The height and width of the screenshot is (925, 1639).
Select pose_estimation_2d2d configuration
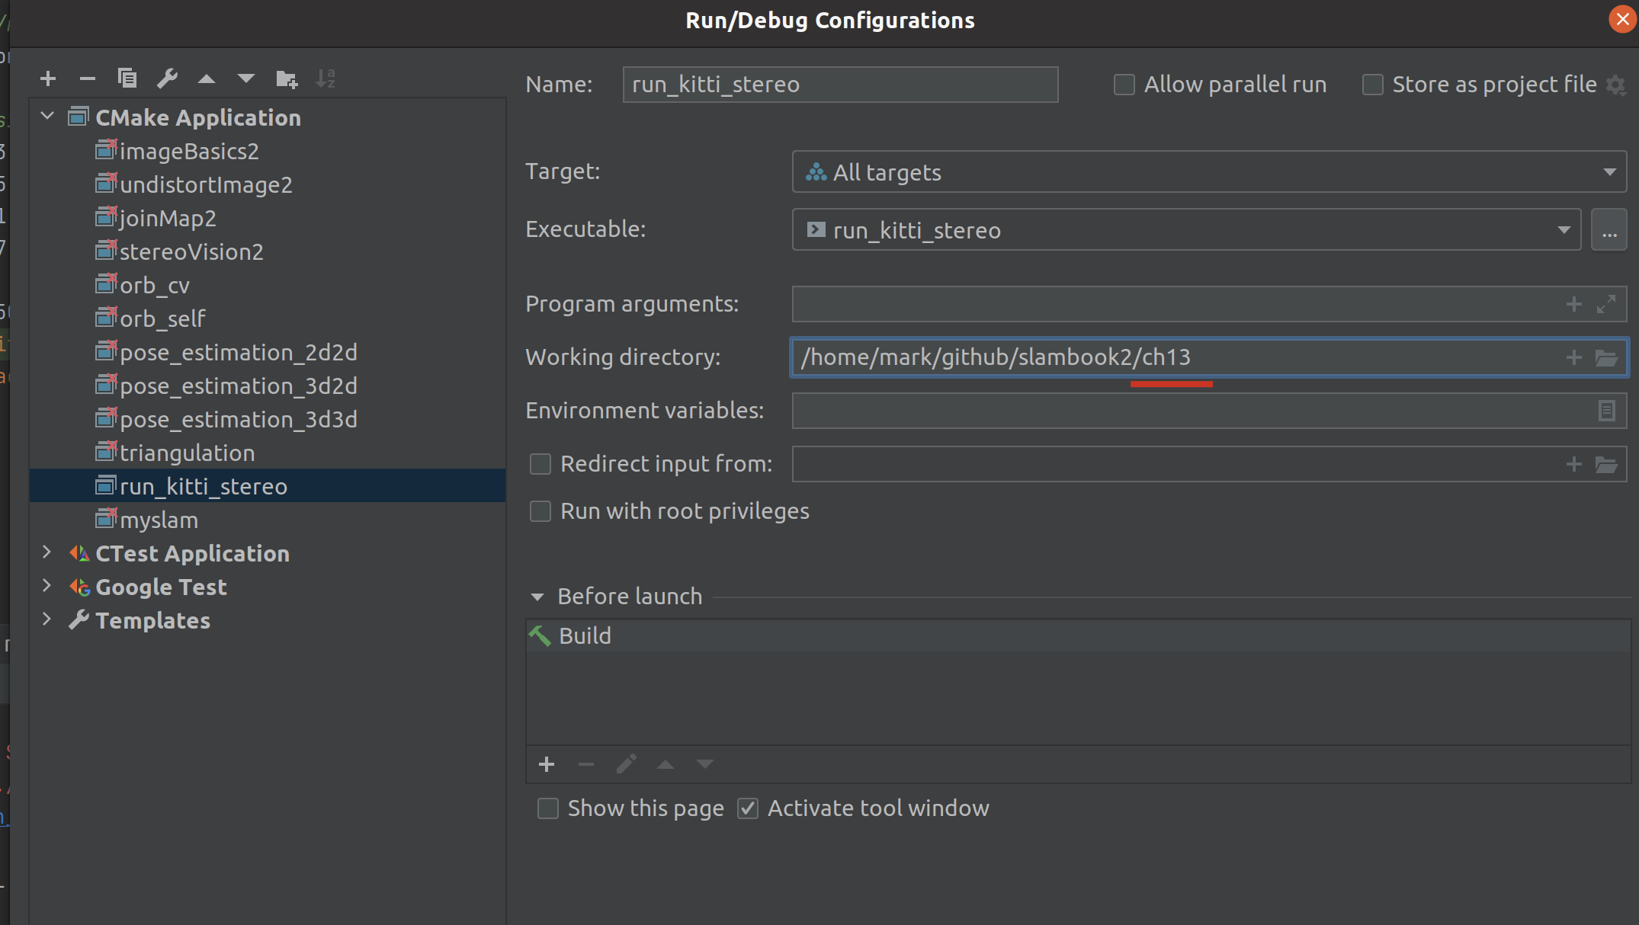point(239,353)
